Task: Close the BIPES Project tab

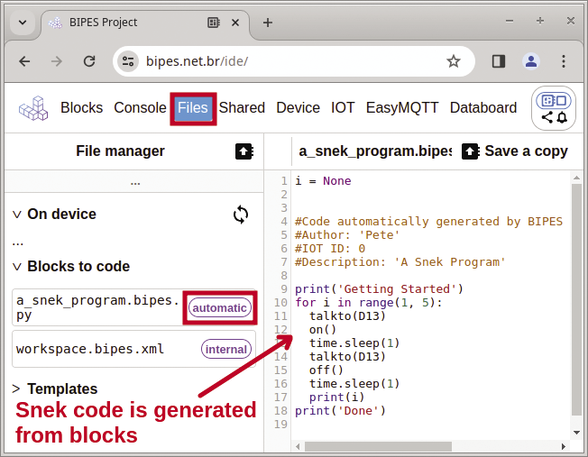Action: pyautogui.click(x=235, y=23)
